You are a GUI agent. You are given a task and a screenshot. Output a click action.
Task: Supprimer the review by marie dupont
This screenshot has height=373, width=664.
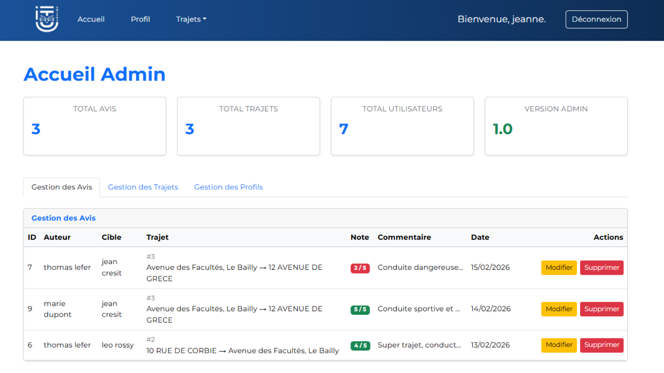(602, 309)
